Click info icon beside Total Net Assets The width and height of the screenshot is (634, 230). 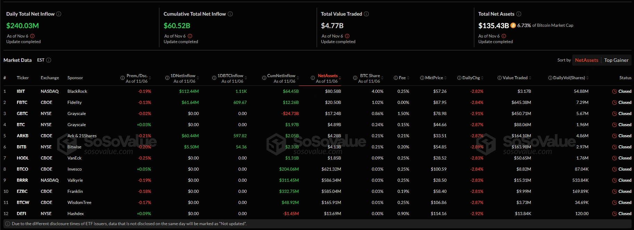coord(519,14)
